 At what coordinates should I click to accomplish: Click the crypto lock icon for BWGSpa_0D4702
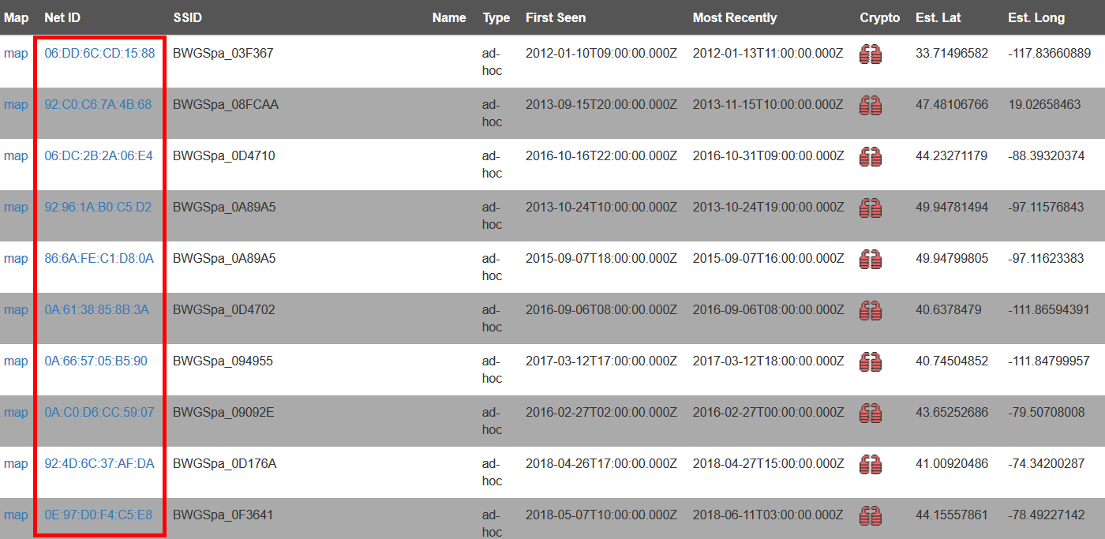tap(870, 311)
